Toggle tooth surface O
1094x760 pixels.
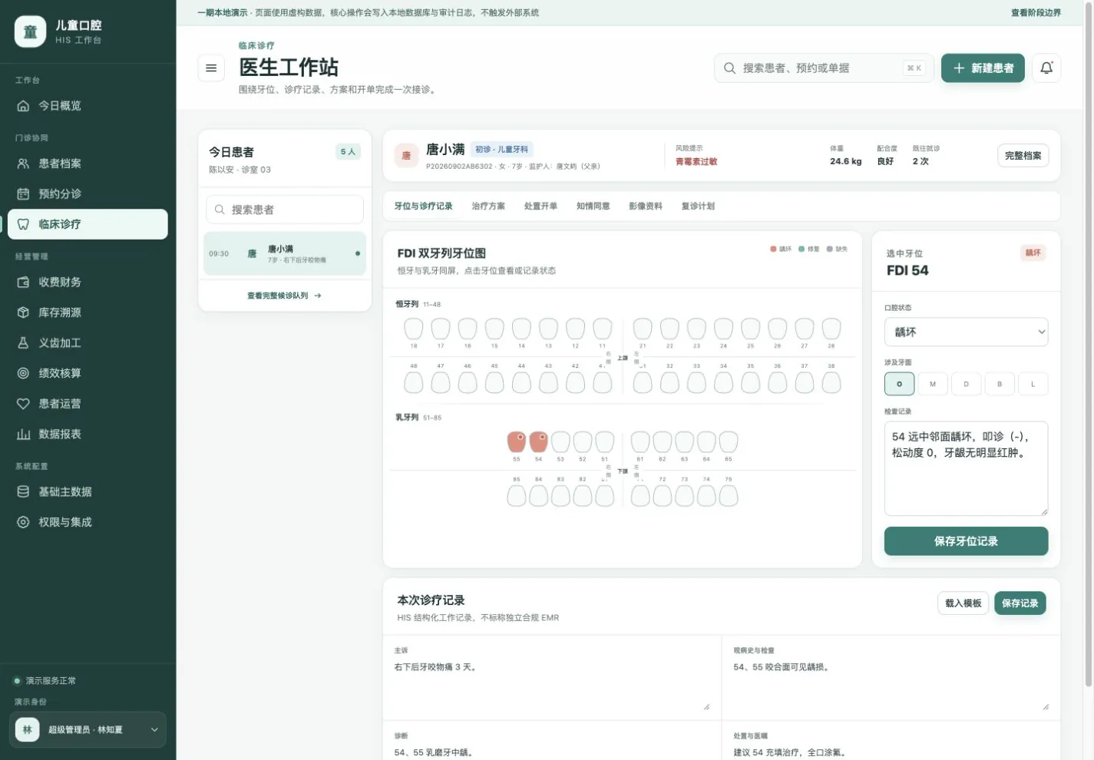tap(899, 384)
